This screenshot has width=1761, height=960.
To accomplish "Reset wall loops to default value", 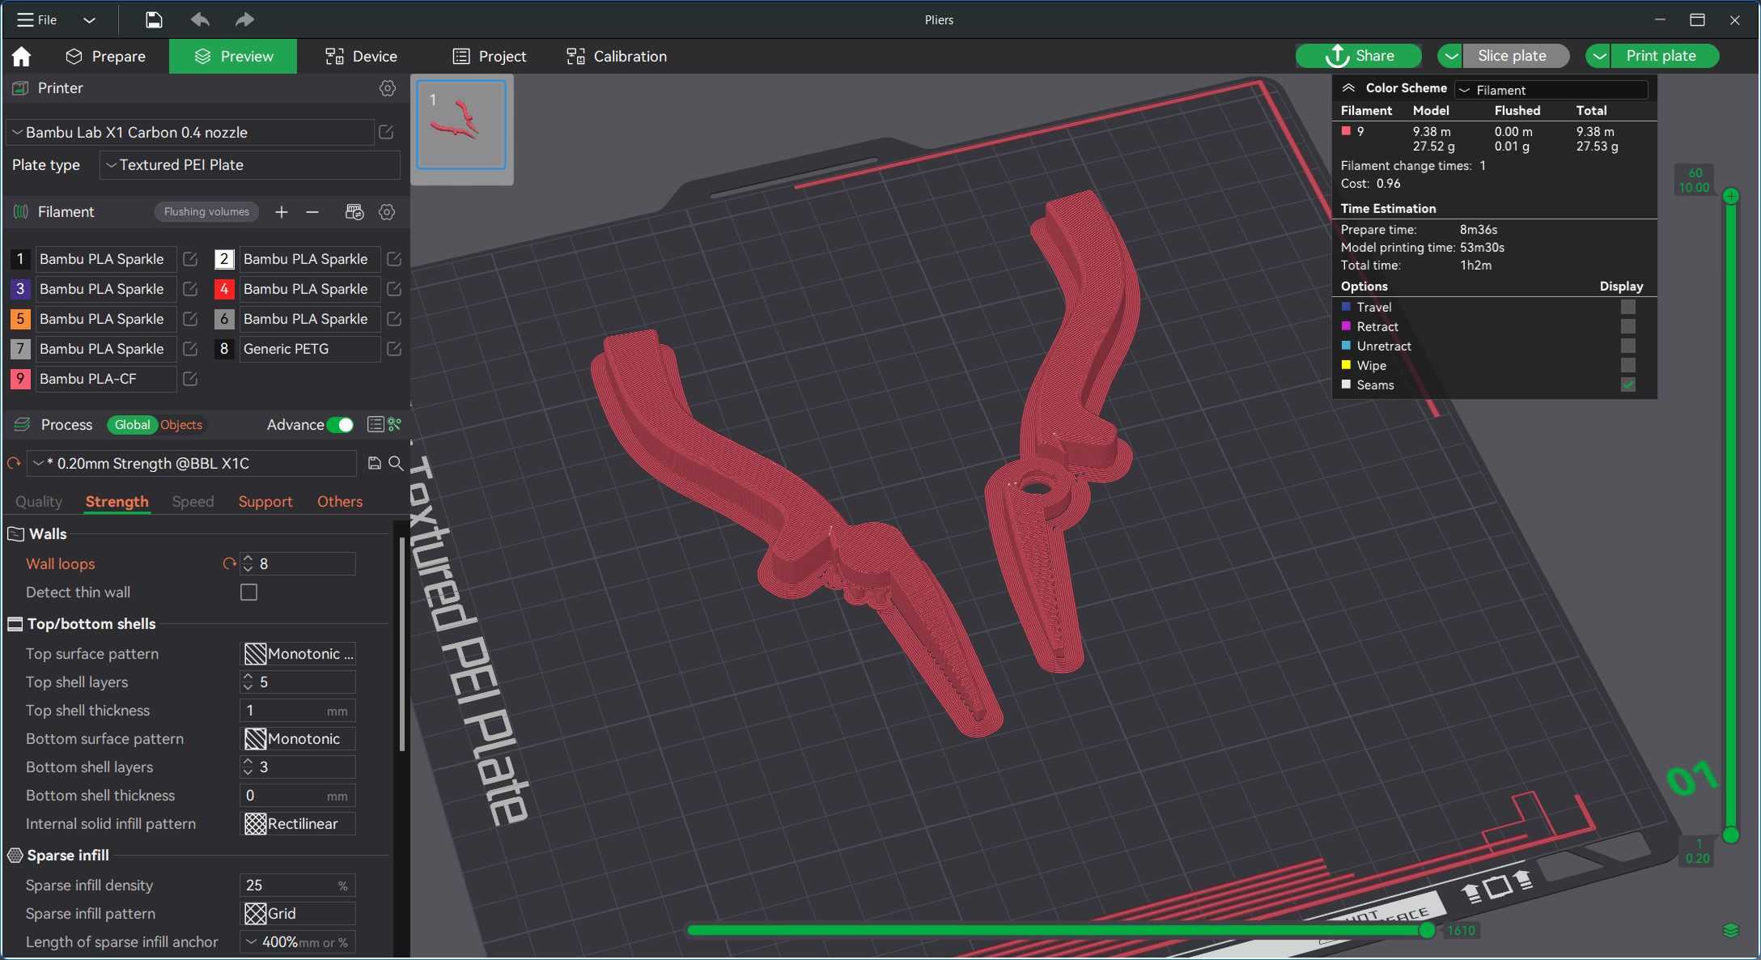I will (230, 564).
